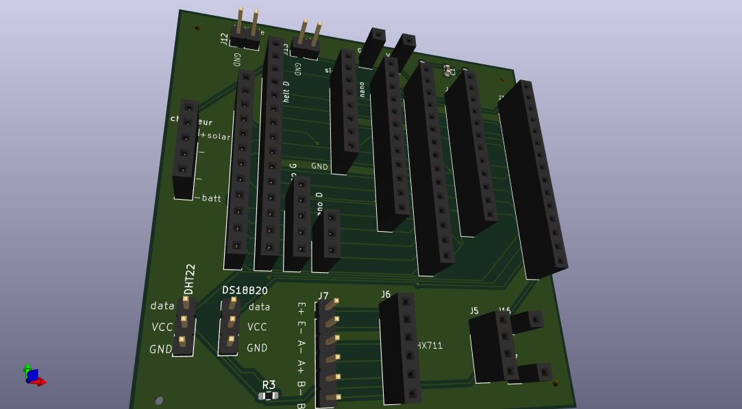Screen dimensions: 742x409
Task: Click the J7 reference label
Action: coord(323,296)
